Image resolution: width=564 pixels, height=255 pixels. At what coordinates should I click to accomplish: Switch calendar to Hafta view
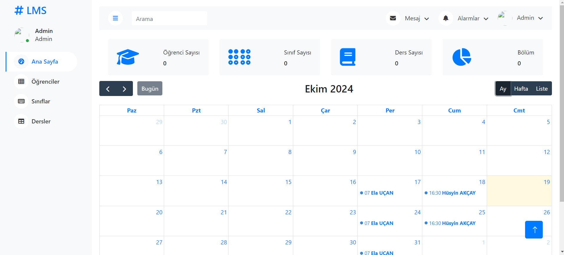click(x=521, y=89)
